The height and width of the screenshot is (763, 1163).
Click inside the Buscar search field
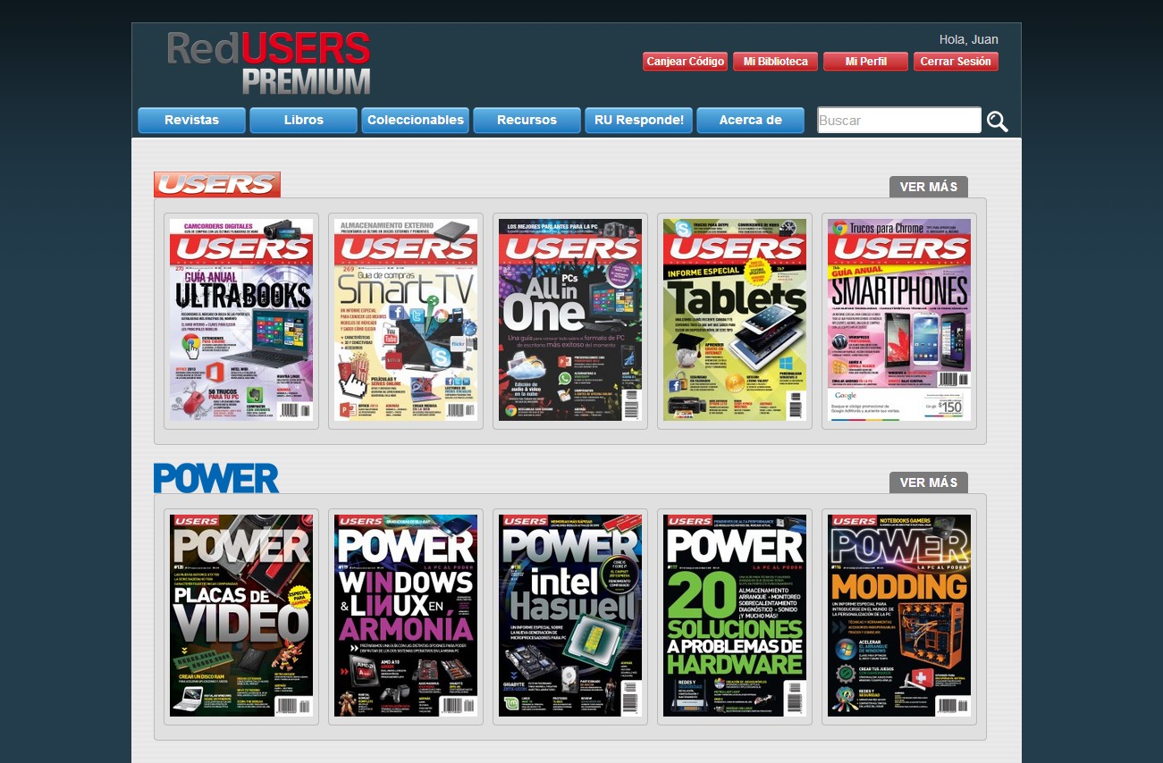point(898,120)
